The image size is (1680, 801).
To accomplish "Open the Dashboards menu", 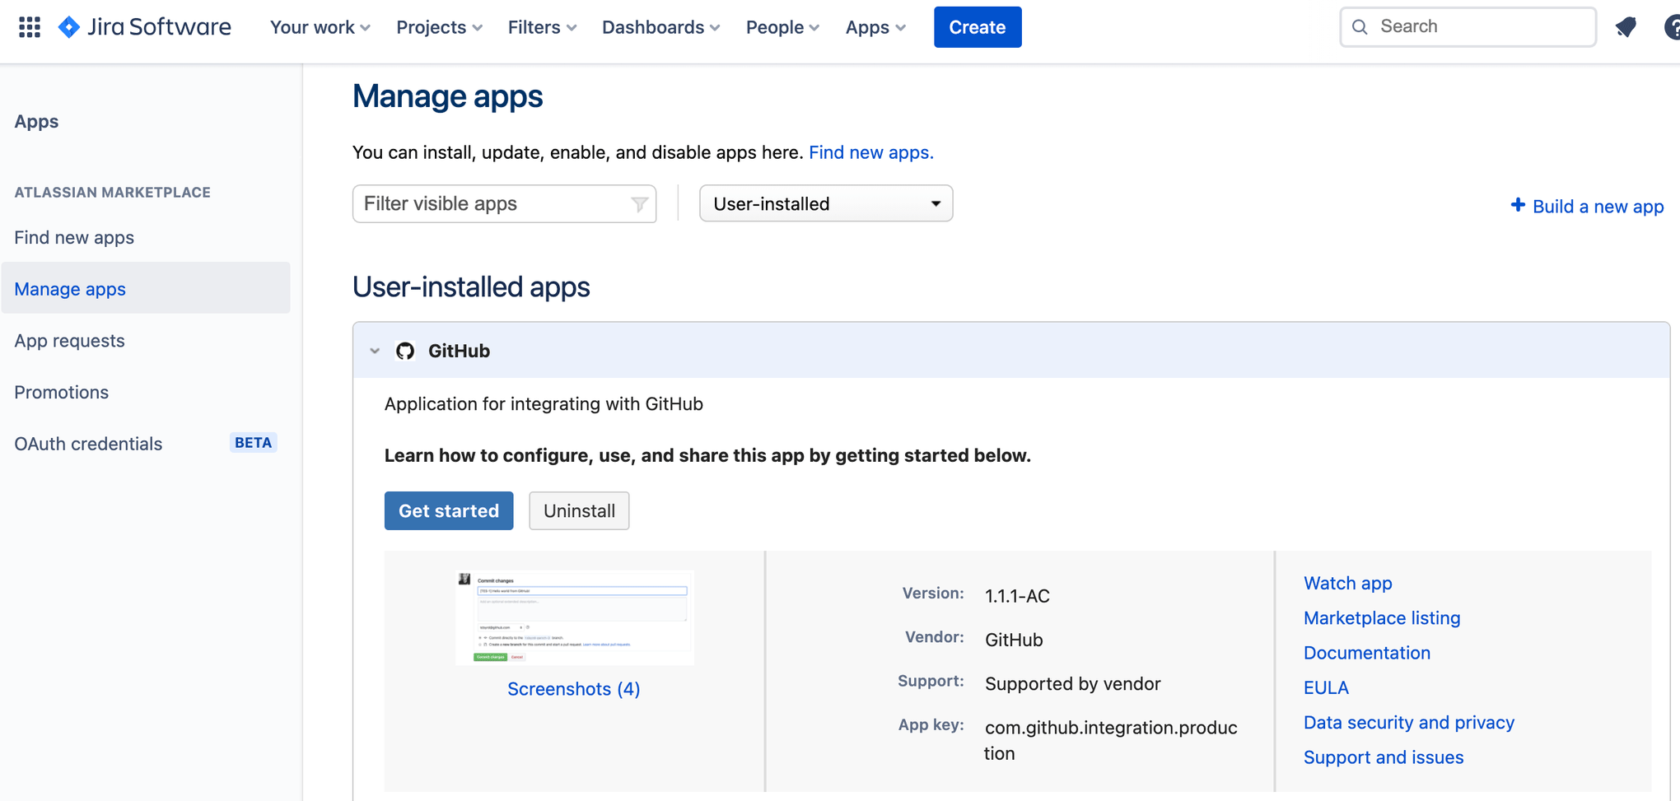I will 660,27.
